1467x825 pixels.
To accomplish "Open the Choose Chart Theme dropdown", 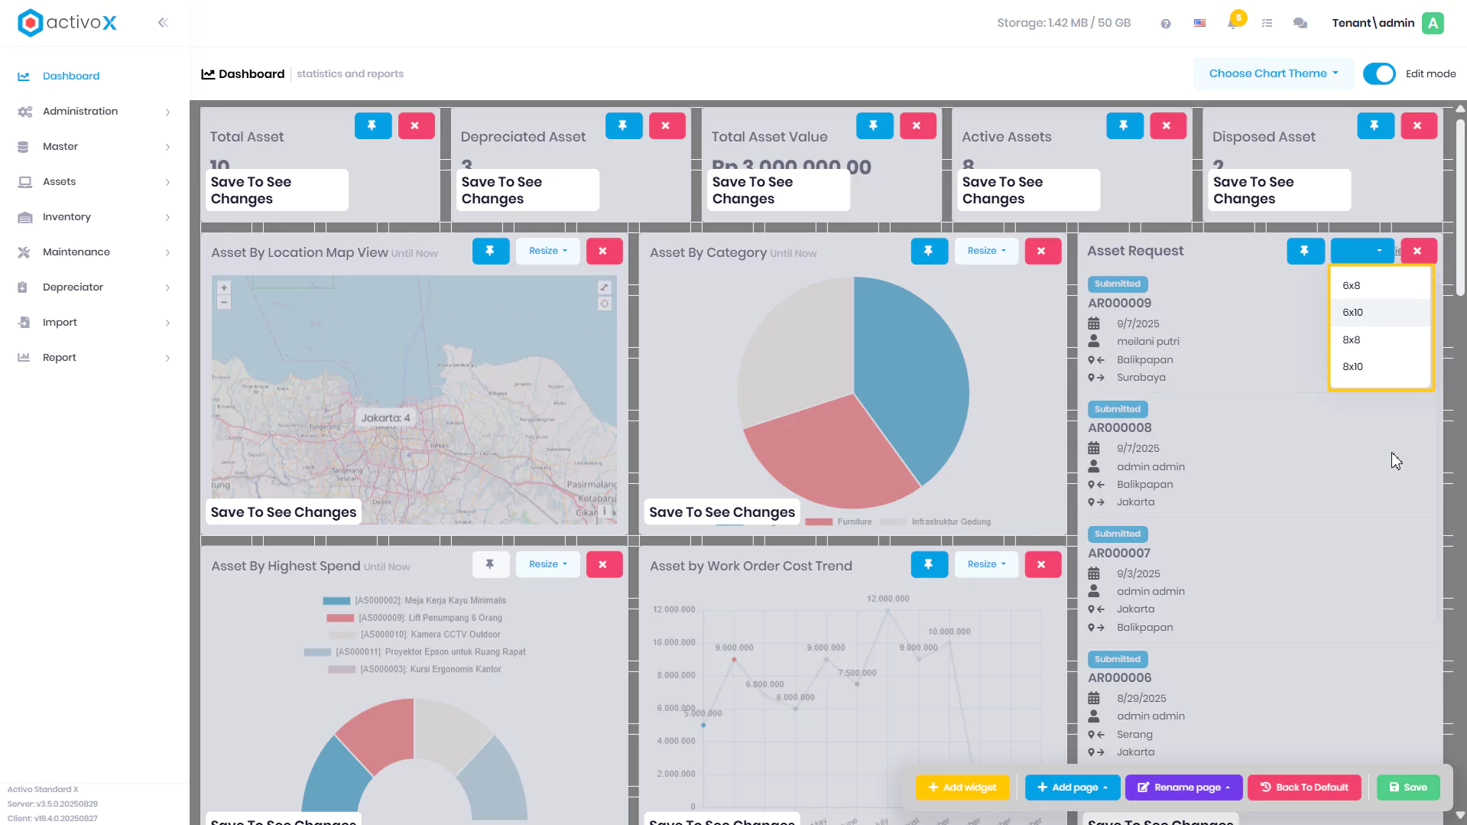I will [1273, 73].
